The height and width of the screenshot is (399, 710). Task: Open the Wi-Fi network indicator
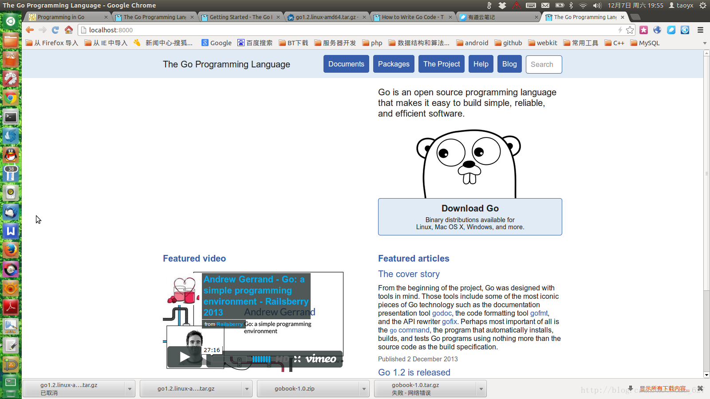(x=583, y=5)
